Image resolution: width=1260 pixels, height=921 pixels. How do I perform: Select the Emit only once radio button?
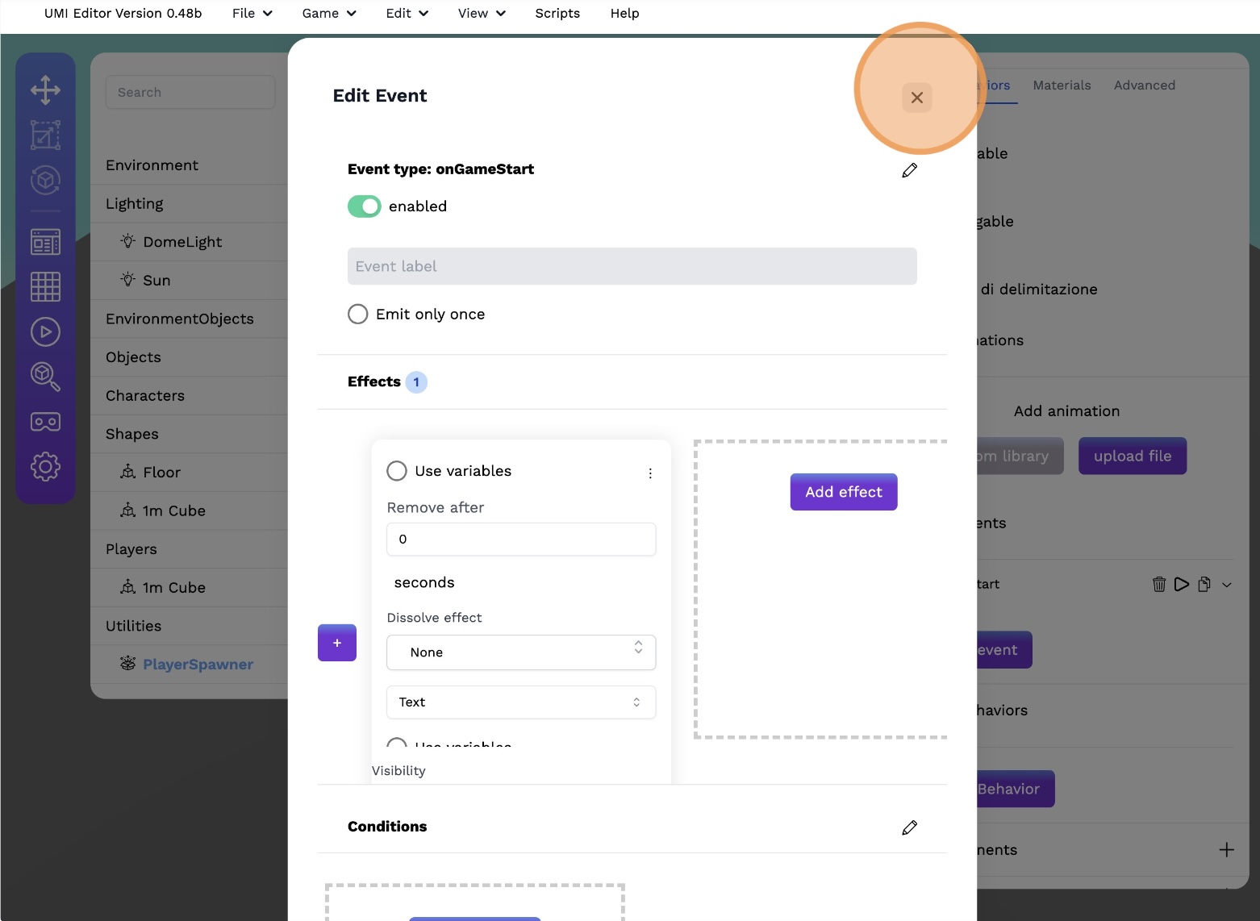[x=358, y=314]
